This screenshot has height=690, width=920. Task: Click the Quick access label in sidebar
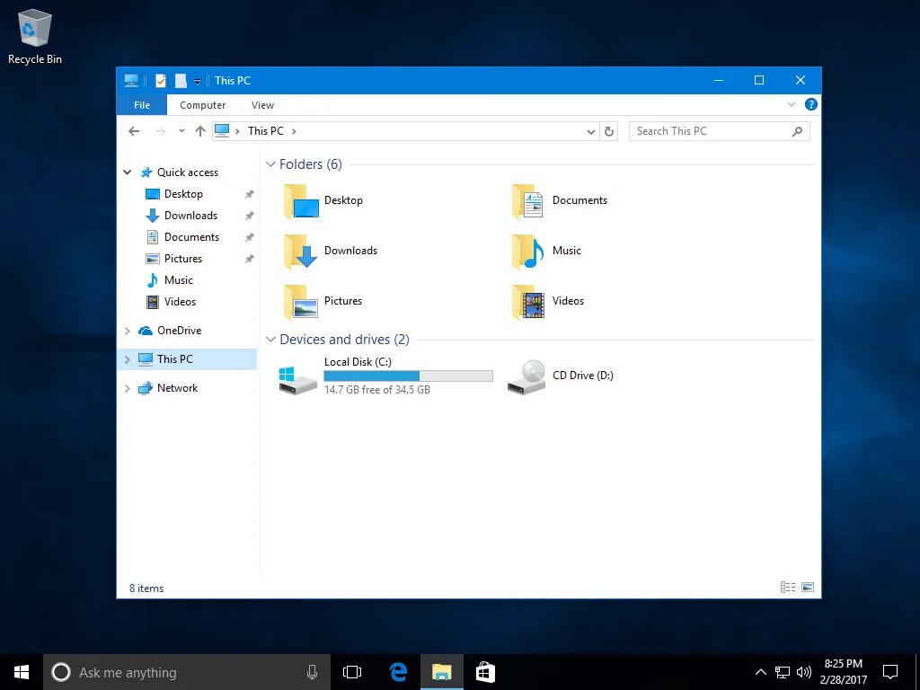coord(188,172)
